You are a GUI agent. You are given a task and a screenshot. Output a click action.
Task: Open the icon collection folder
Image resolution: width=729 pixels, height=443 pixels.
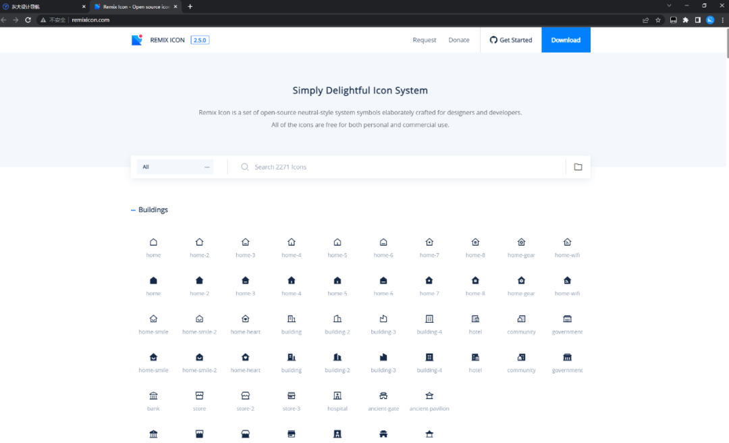click(578, 167)
